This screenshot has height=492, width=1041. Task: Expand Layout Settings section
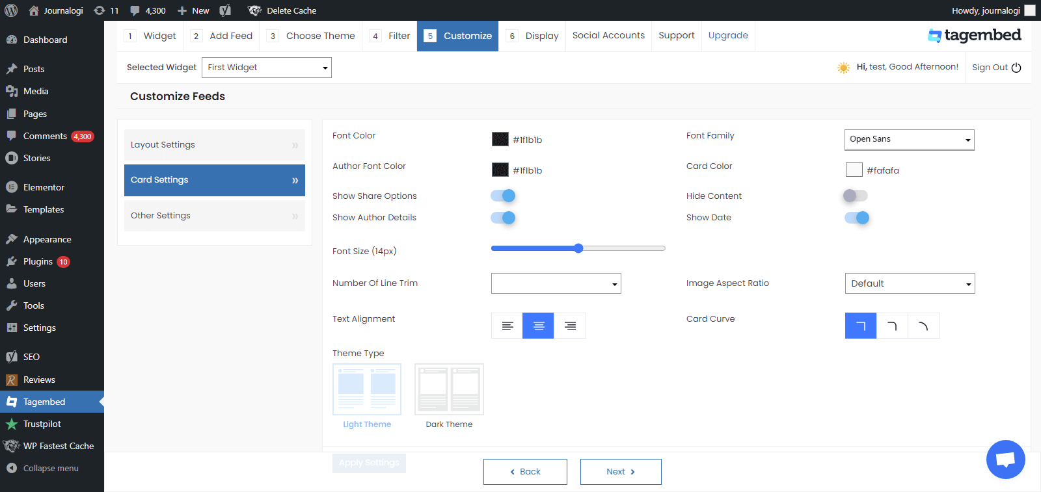click(x=215, y=145)
